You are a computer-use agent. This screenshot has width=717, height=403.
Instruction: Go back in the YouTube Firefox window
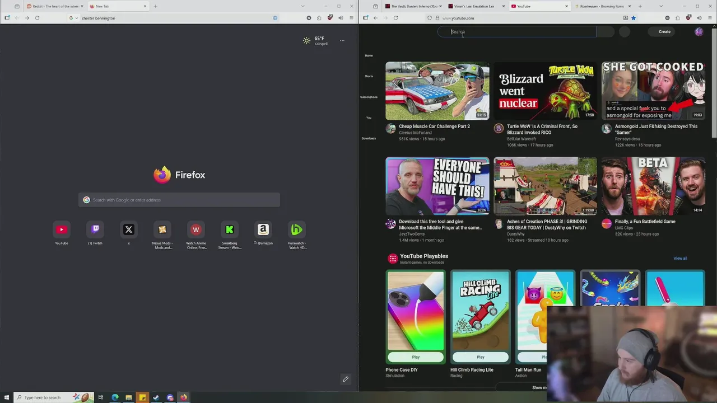(x=375, y=18)
